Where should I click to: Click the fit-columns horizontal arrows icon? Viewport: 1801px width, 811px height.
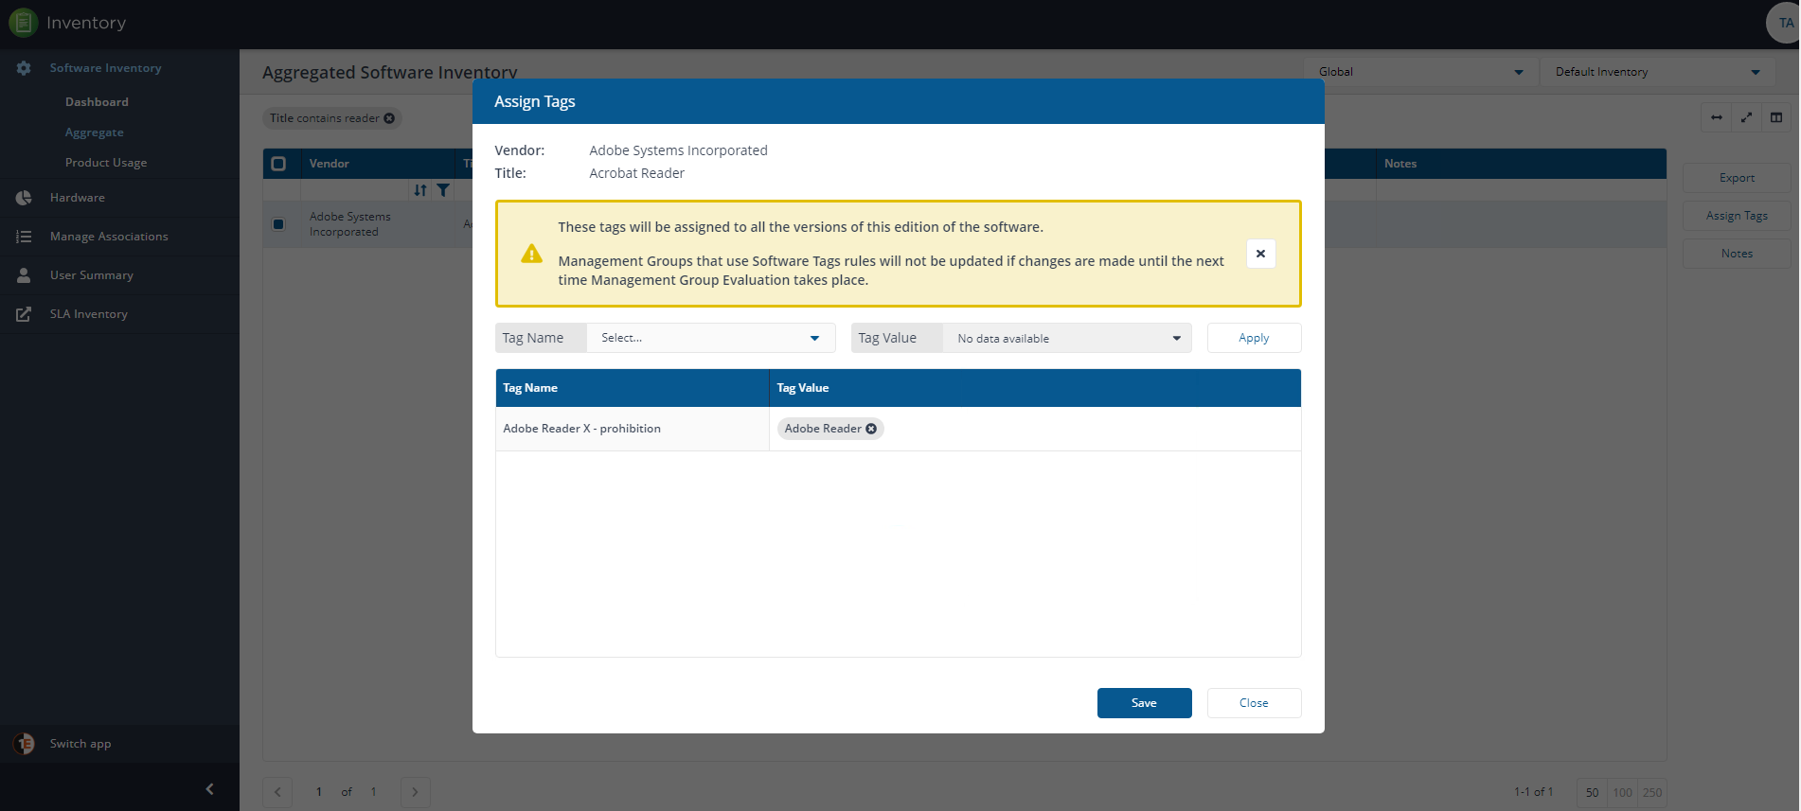(1717, 117)
